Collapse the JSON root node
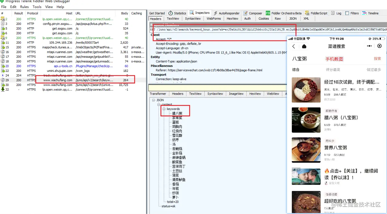Screen dimensions: 387x214 tap(153, 100)
